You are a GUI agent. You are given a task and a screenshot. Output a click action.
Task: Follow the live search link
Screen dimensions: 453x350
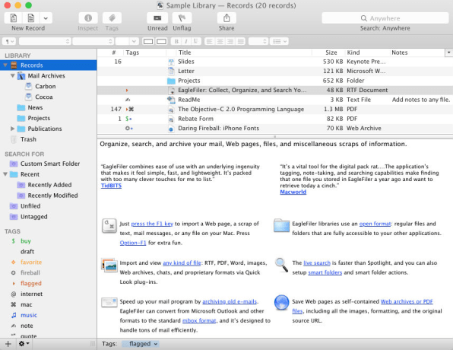coord(317,263)
